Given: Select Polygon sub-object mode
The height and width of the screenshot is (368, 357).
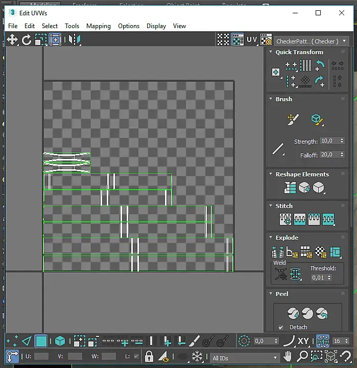Looking at the screenshot, I should pyautogui.click(x=41, y=341).
